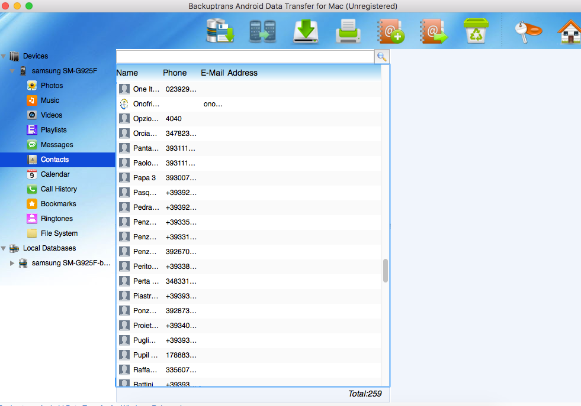Click the green recycle bin icon
Image resolution: width=581 pixels, height=406 pixels.
point(476,31)
